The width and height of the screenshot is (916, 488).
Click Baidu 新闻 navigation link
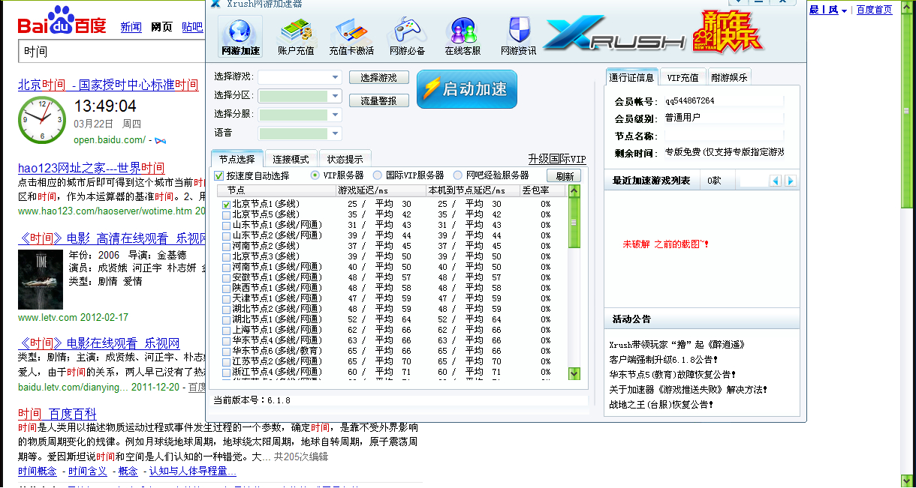[131, 27]
